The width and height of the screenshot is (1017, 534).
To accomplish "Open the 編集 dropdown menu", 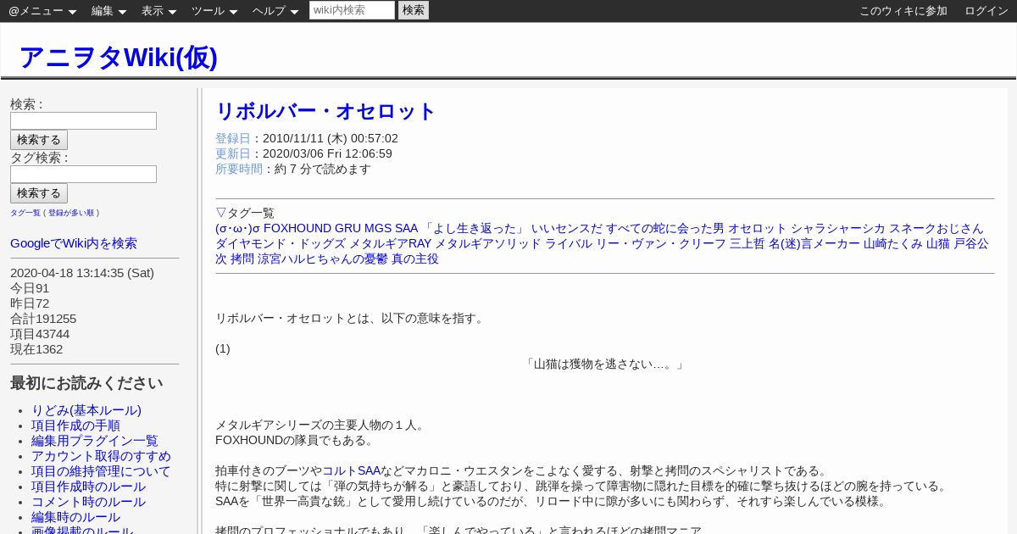I will (x=109, y=11).
